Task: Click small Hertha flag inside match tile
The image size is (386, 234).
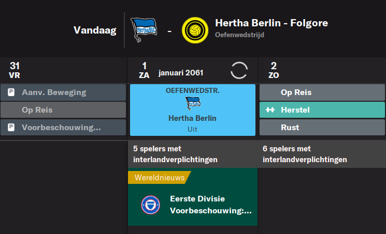Action: (x=193, y=103)
